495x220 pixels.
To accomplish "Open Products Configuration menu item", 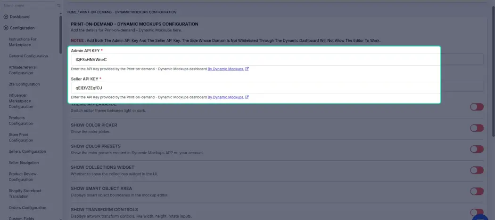I will click(x=21, y=120).
